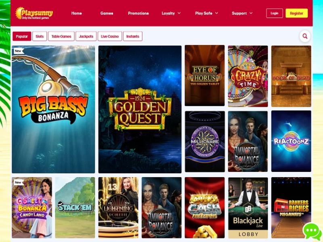Launch Blackjack Live Lobby tile

tap(248, 208)
